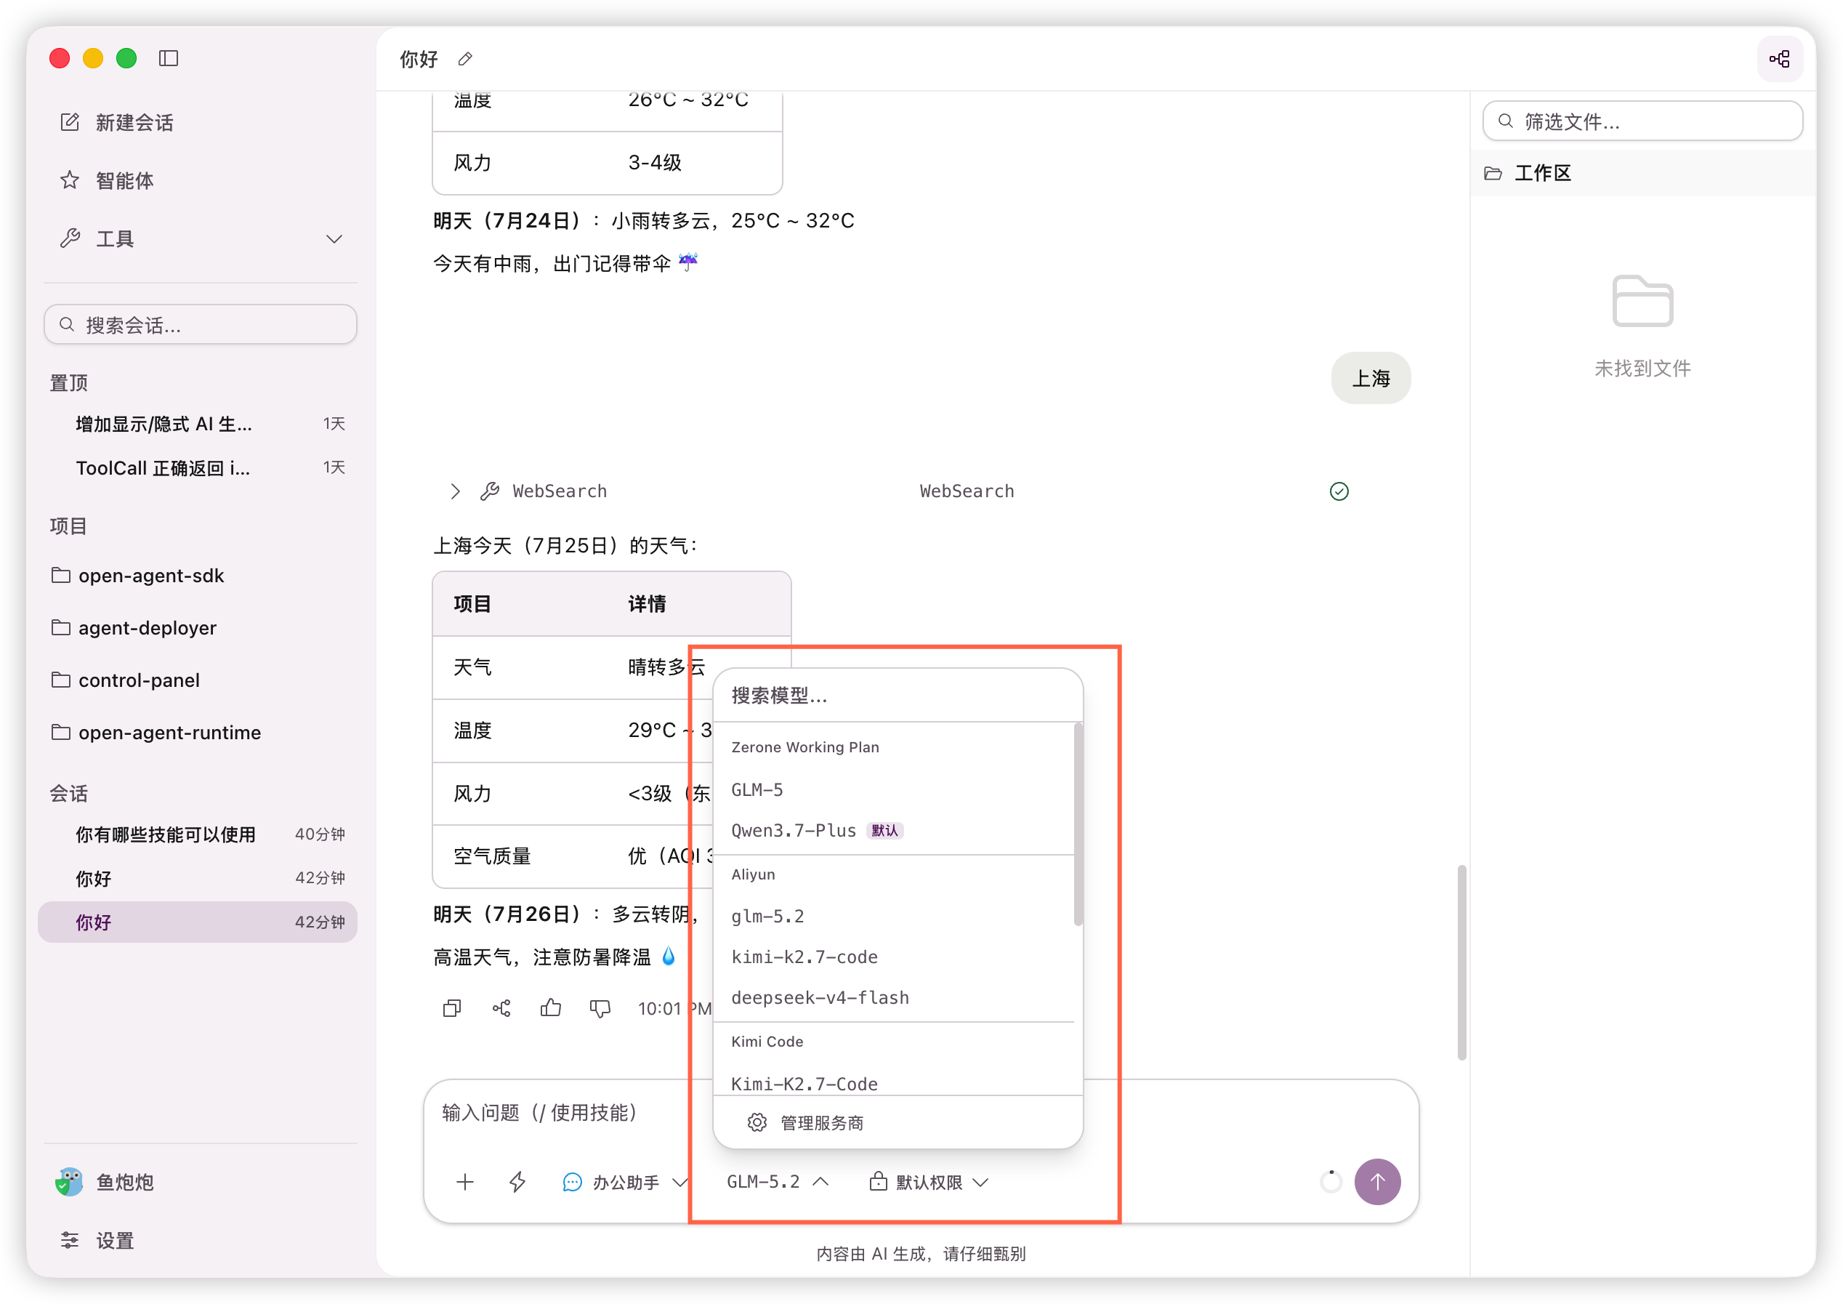
Task: Click the lightning bolt quick action icon
Action: click(x=517, y=1182)
